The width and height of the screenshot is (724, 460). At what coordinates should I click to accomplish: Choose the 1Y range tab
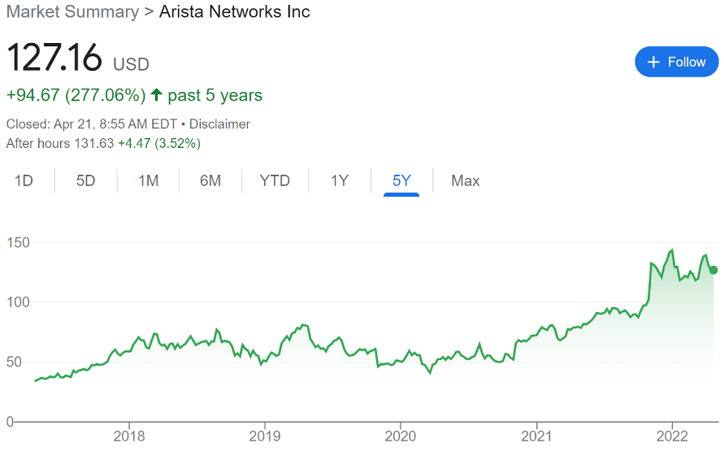pos(340,180)
